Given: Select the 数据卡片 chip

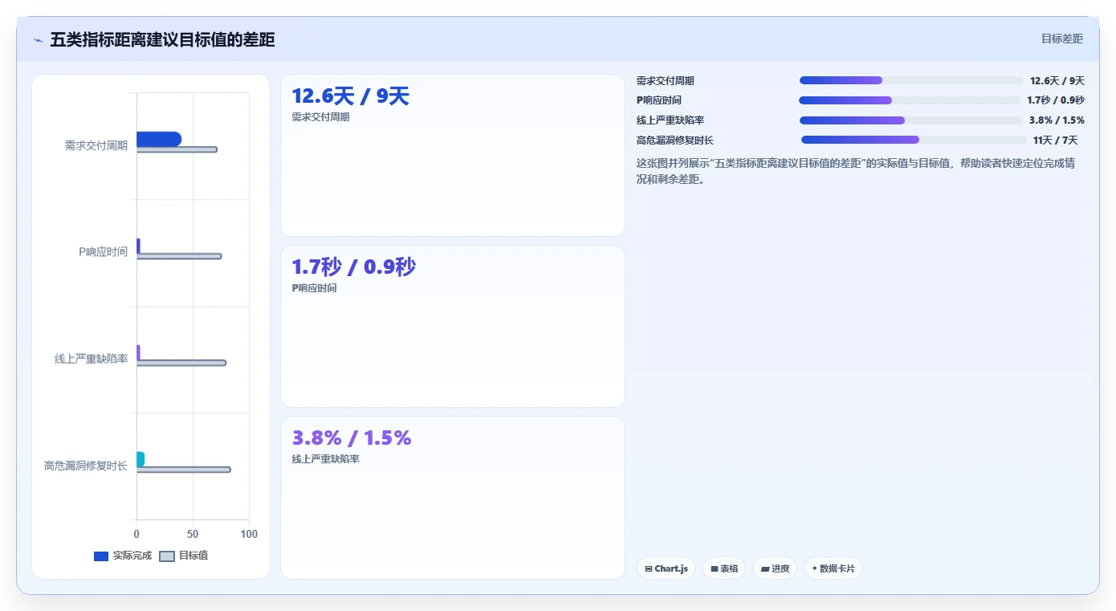Looking at the screenshot, I should [x=833, y=568].
